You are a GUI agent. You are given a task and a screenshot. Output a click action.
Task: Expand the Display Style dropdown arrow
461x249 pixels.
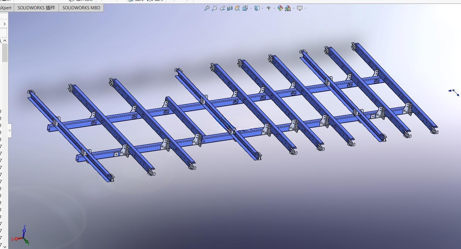click(x=262, y=8)
